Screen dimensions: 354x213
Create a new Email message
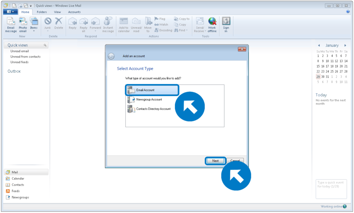(11, 25)
